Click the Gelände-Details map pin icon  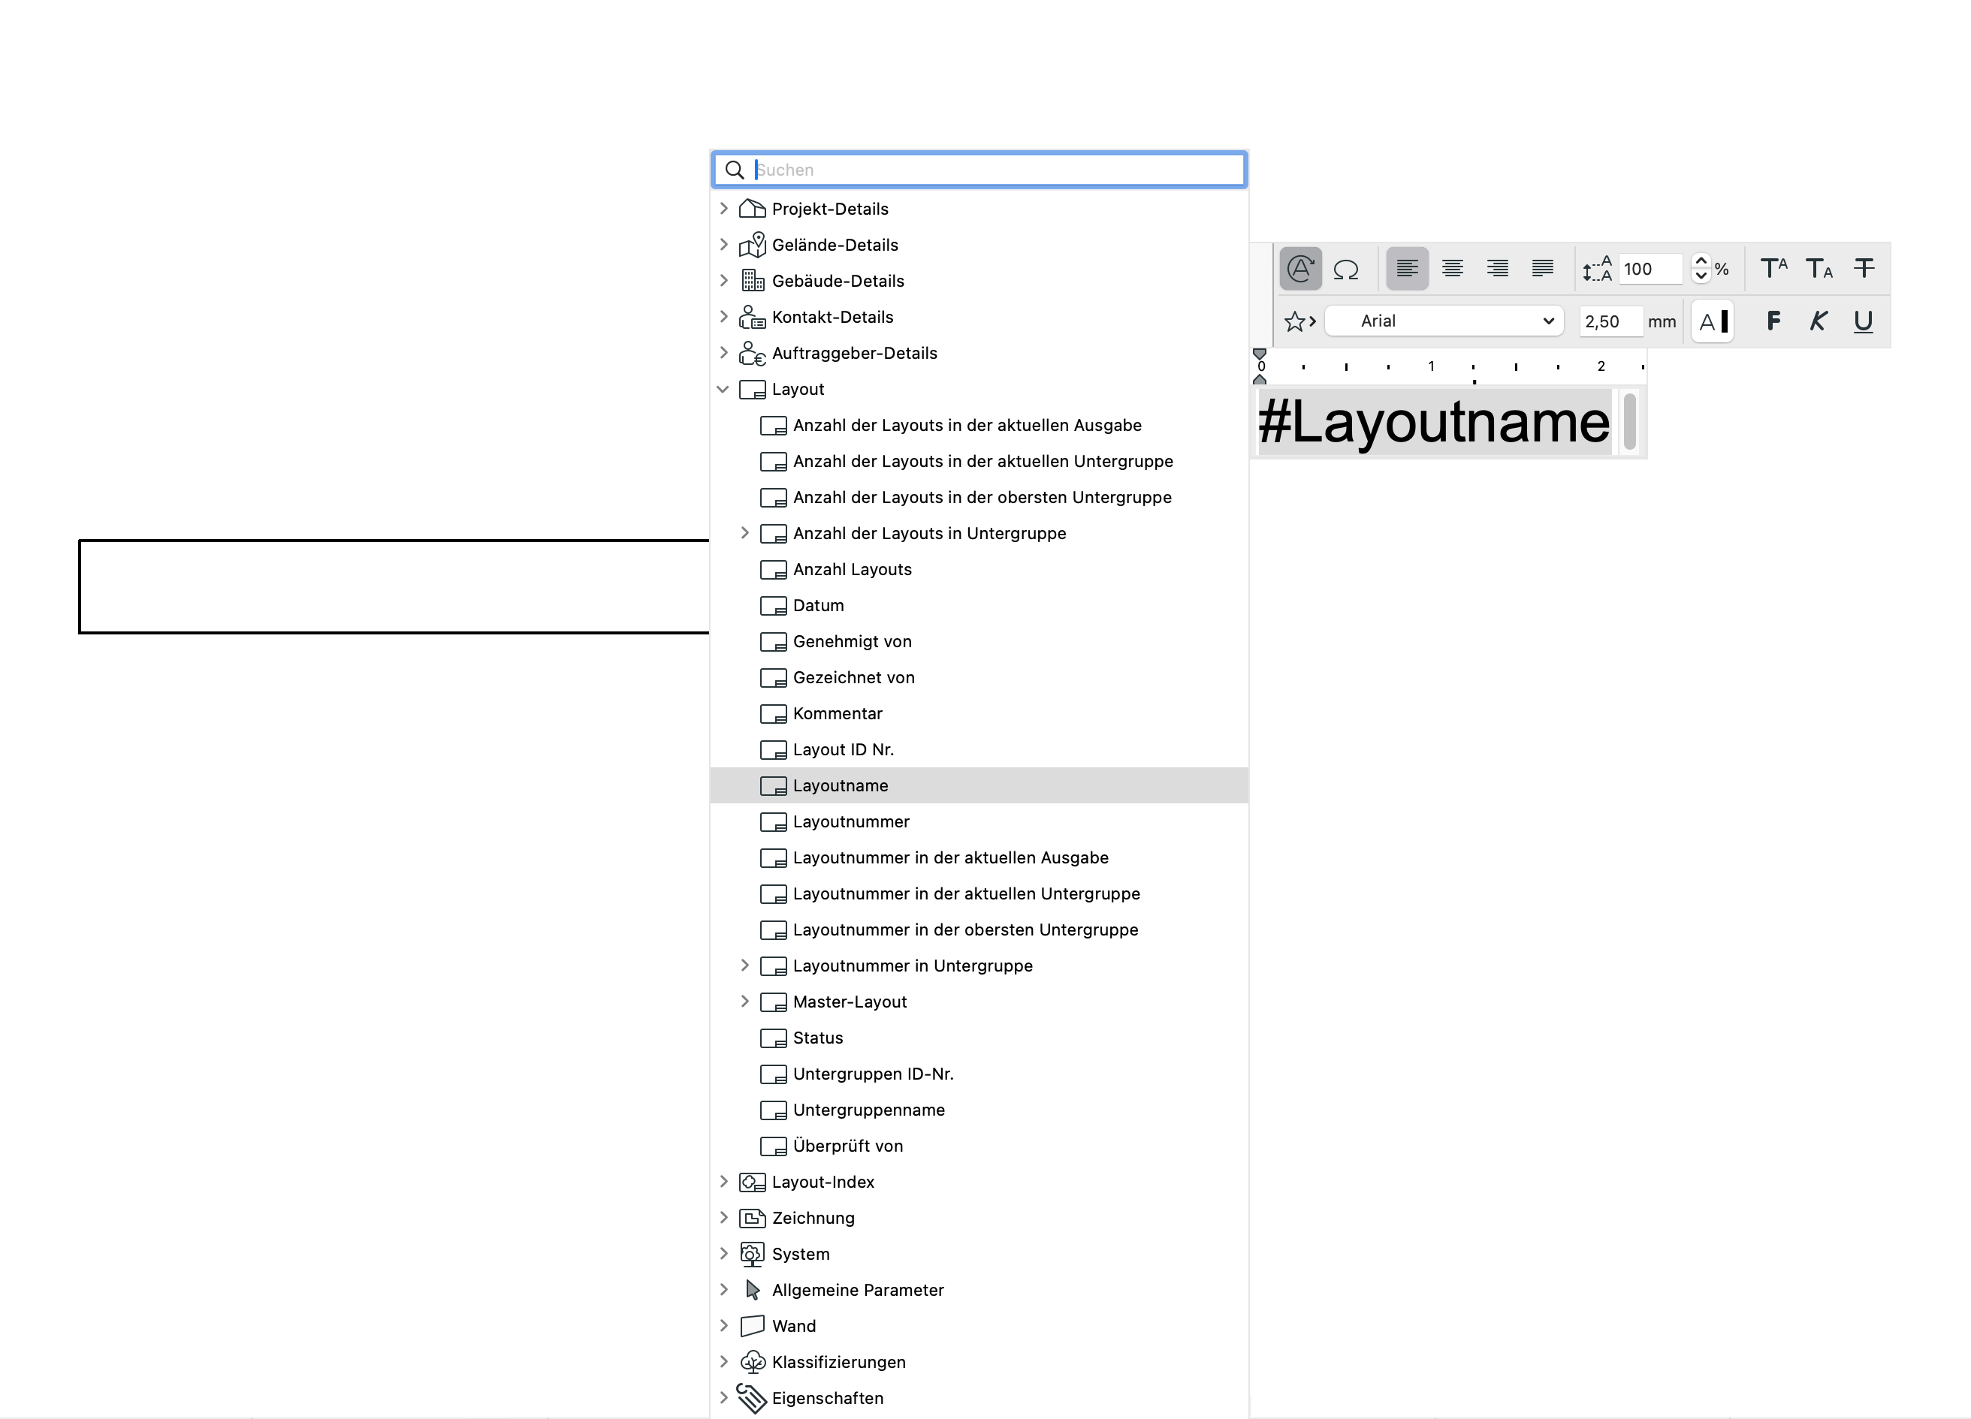pos(753,245)
